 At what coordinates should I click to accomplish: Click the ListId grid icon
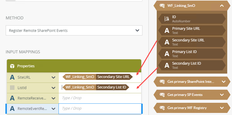(x=12, y=88)
